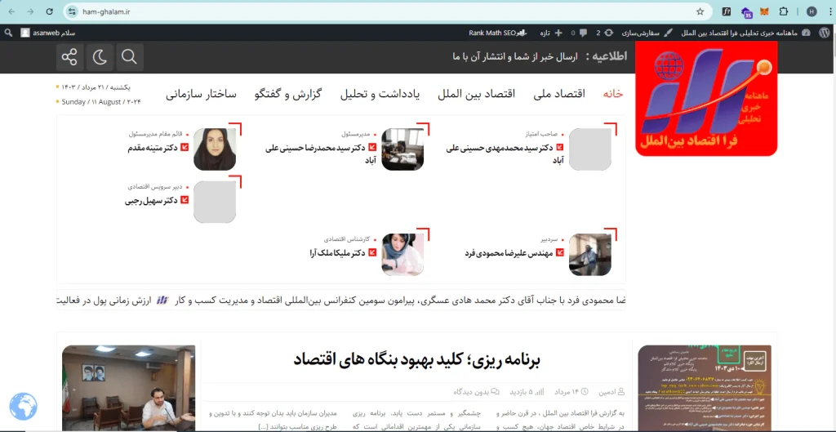Viewport: 836px width, 432px height.
Task: Click the بدون دیدگاه comments link
Action: pyautogui.click(x=476, y=391)
